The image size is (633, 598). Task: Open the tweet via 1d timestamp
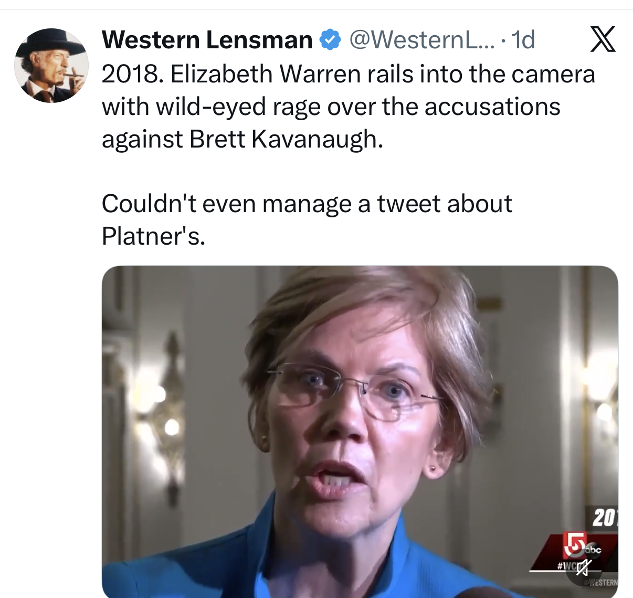(x=523, y=40)
